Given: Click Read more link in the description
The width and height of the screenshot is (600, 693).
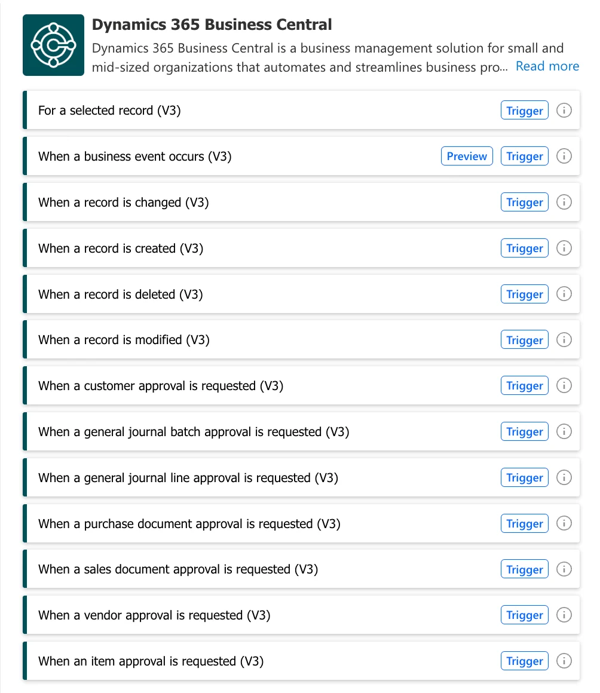Looking at the screenshot, I should coord(547,66).
